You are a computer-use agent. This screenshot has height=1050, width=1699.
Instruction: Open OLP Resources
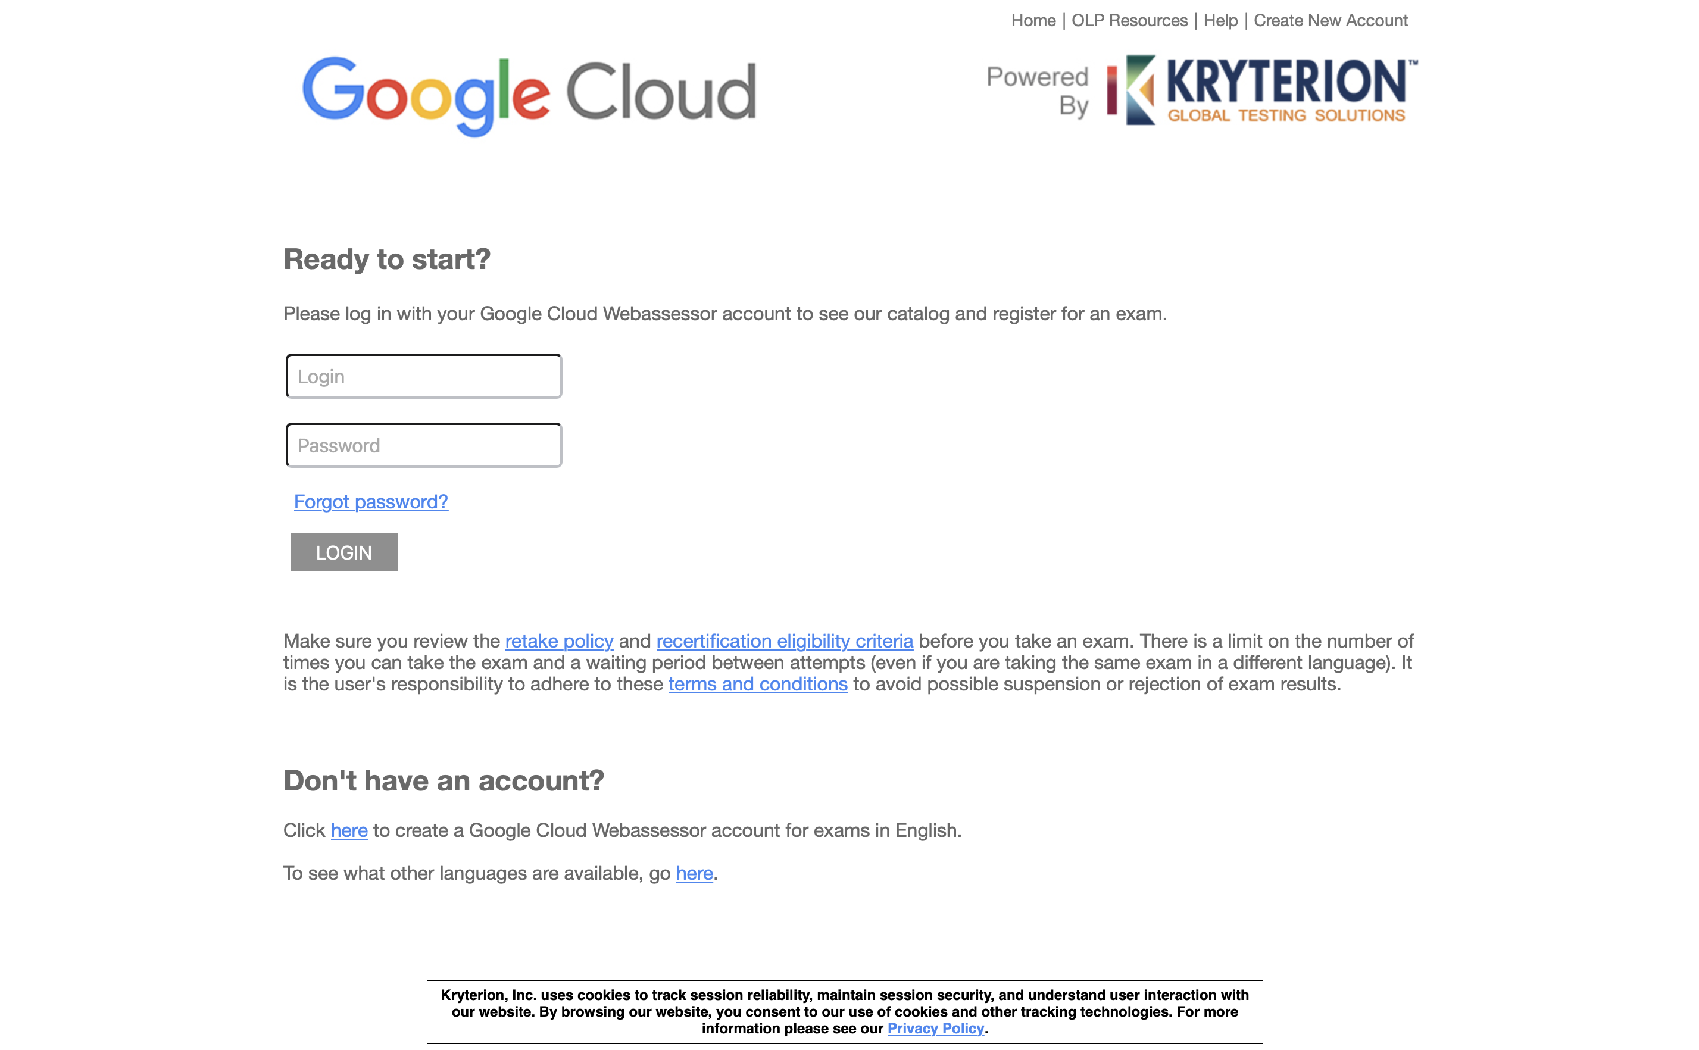[x=1130, y=20]
